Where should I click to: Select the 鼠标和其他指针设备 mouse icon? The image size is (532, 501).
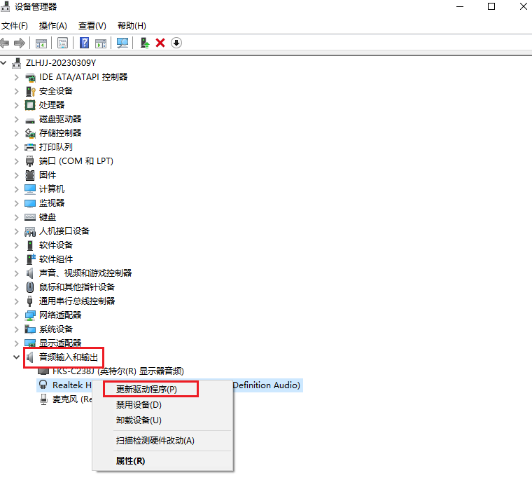point(30,287)
